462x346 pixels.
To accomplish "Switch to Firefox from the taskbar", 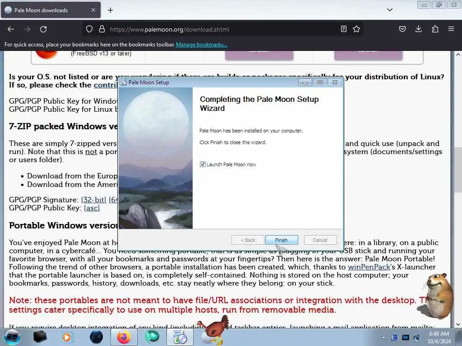I will click(x=124, y=337).
